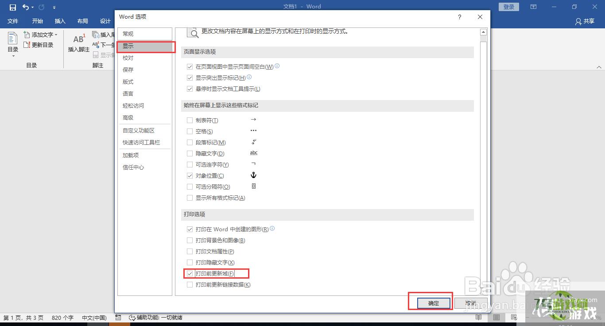Select 校对 in the options sidebar

coord(144,58)
